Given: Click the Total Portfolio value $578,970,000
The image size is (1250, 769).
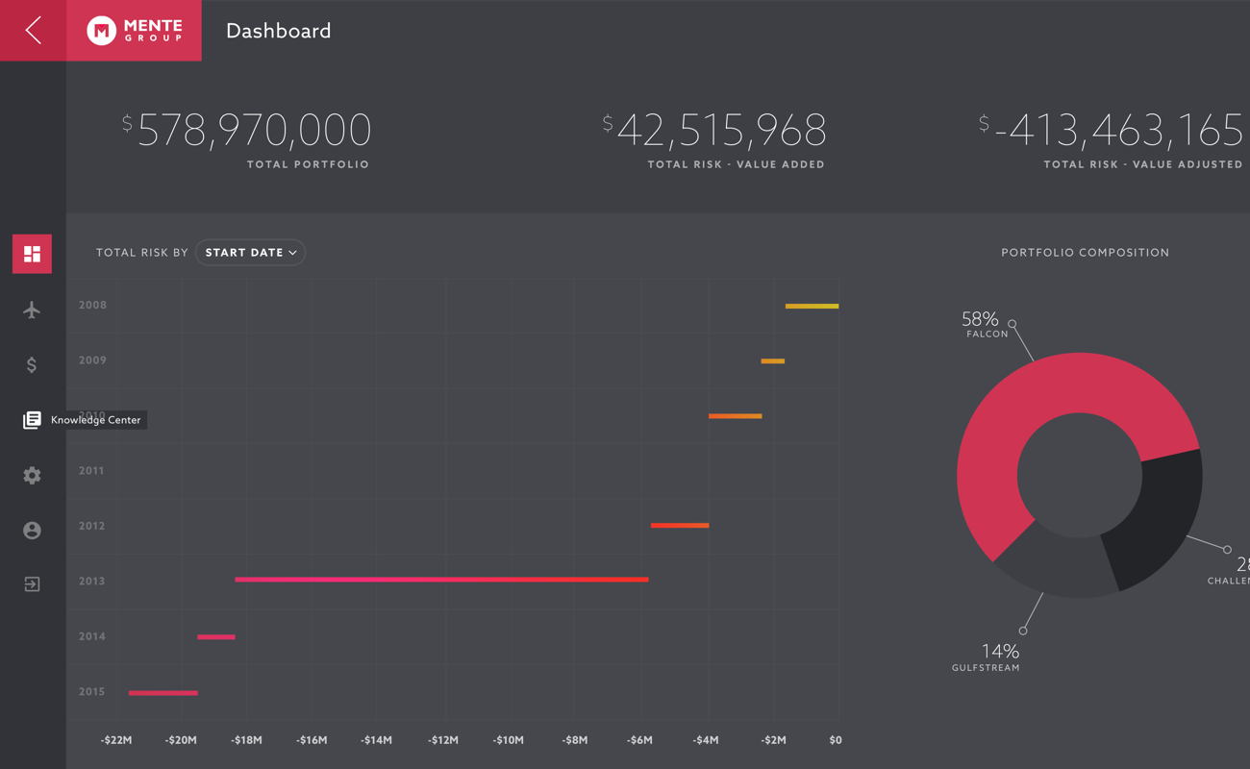Looking at the screenshot, I should [x=254, y=131].
